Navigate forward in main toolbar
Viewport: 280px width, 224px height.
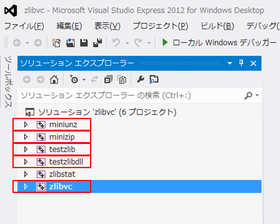[x=38, y=43]
